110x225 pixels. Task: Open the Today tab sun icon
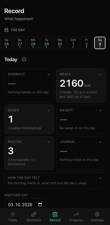pyautogui.click(x=13, y=214)
